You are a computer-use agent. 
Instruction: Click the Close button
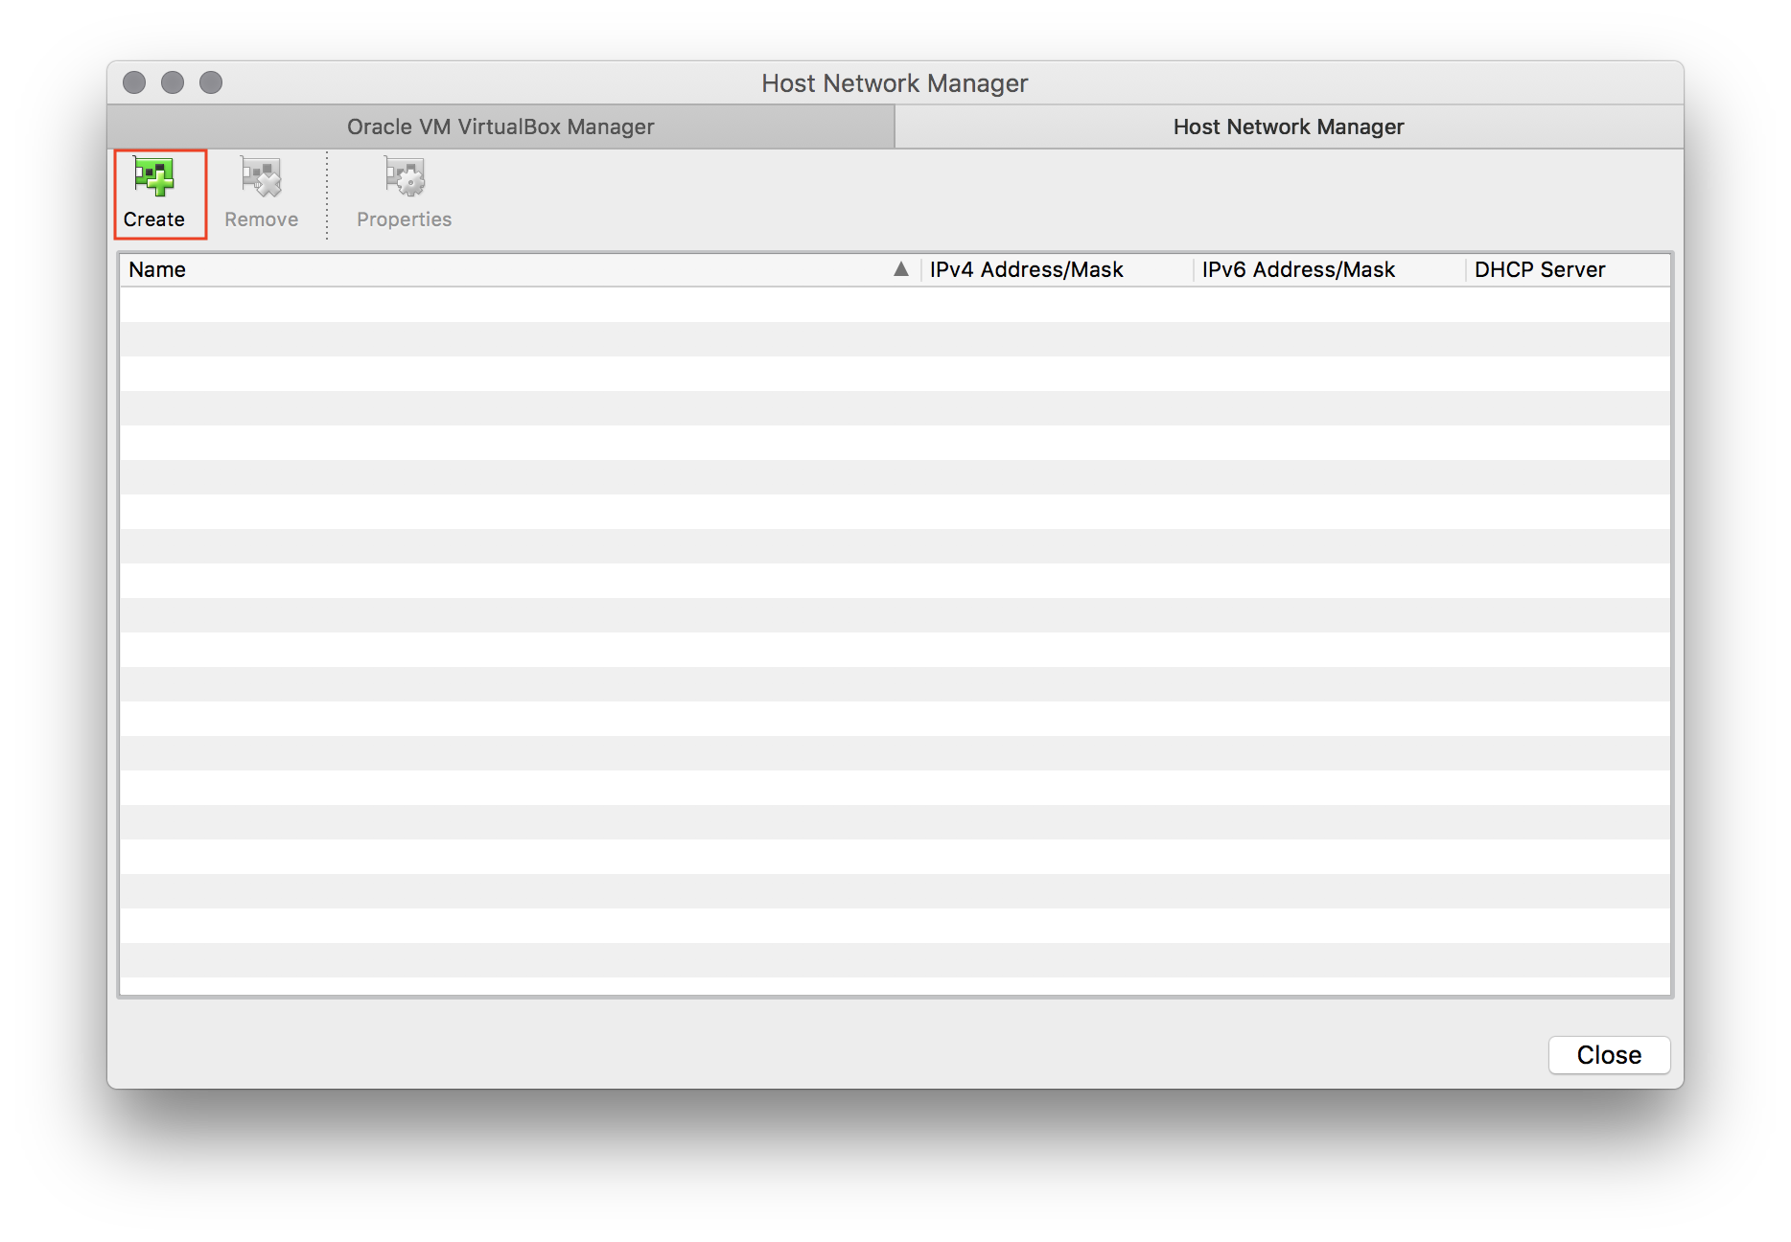(1609, 1055)
